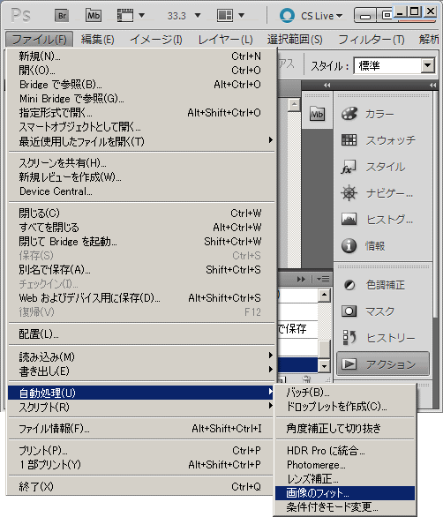
Task: Choose 別名で保存(A)... menu item
Action: (x=141, y=270)
